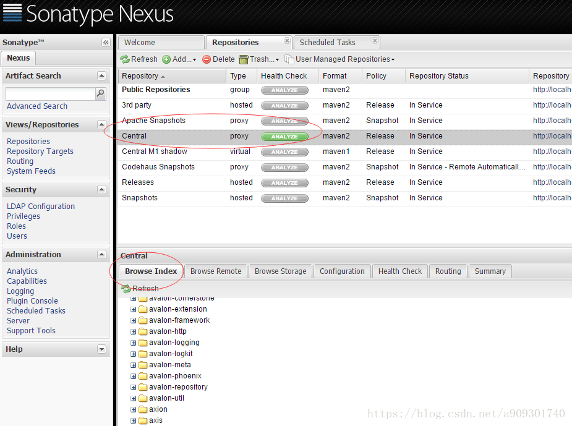This screenshot has width=572, height=426.
Task: Sort by the Repository column header
Action: click(x=172, y=76)
